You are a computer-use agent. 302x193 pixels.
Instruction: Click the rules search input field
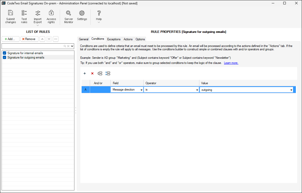coord(32,46)
